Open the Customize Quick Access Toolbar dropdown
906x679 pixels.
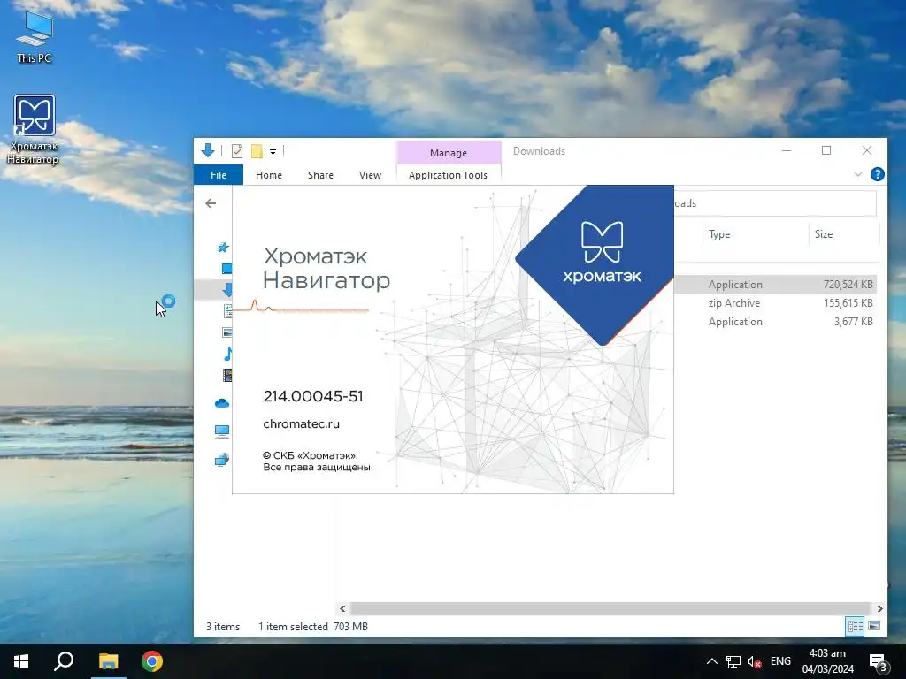pyautogui.click(x=273, y=152)
